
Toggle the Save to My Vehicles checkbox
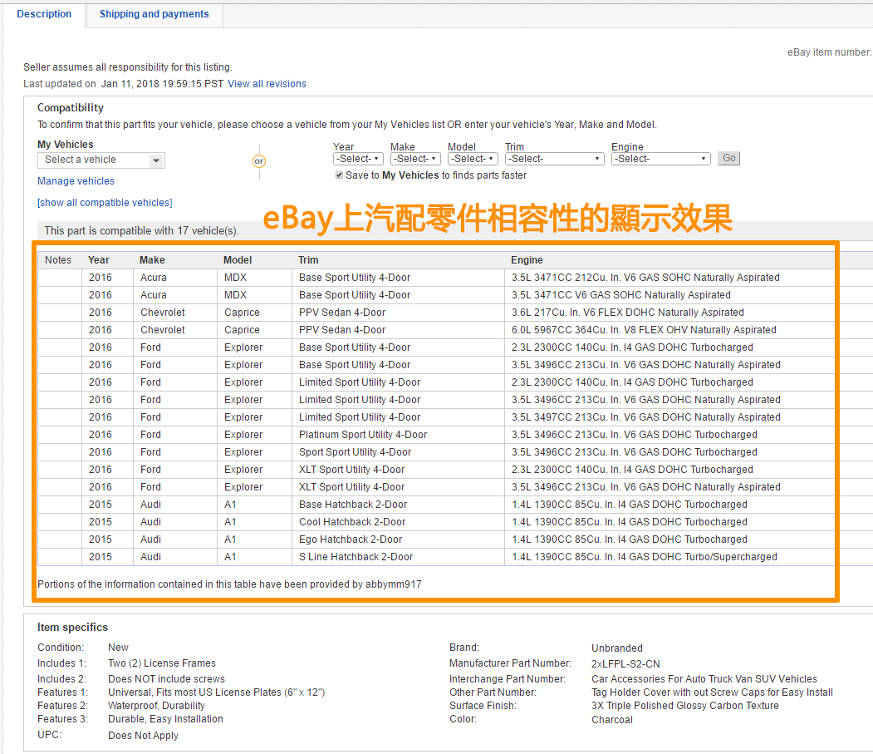(x=339, y=175)
